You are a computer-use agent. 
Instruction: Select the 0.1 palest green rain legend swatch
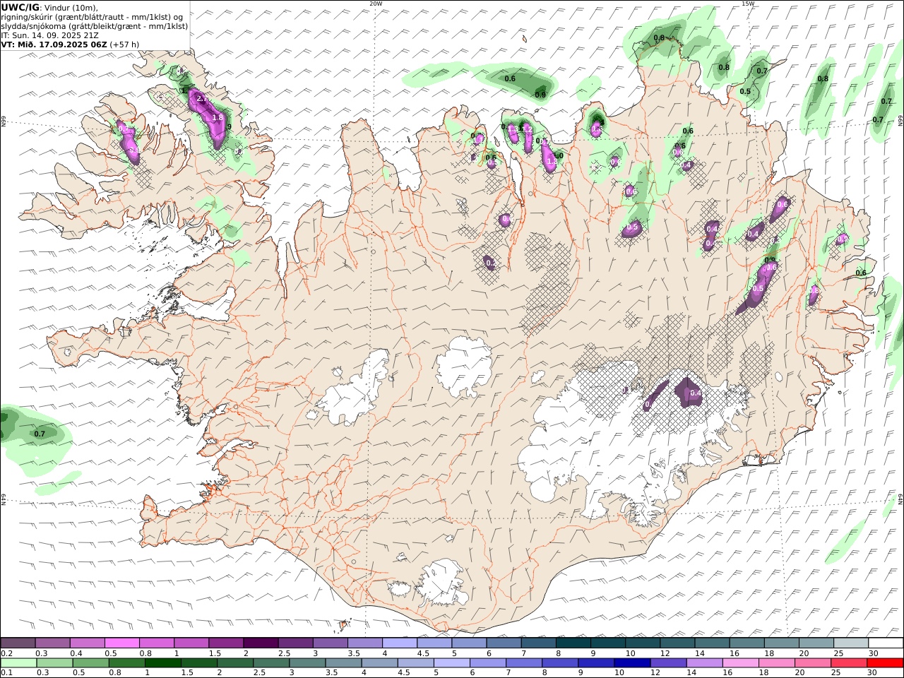pyautogui.click(x=19, y=663)
